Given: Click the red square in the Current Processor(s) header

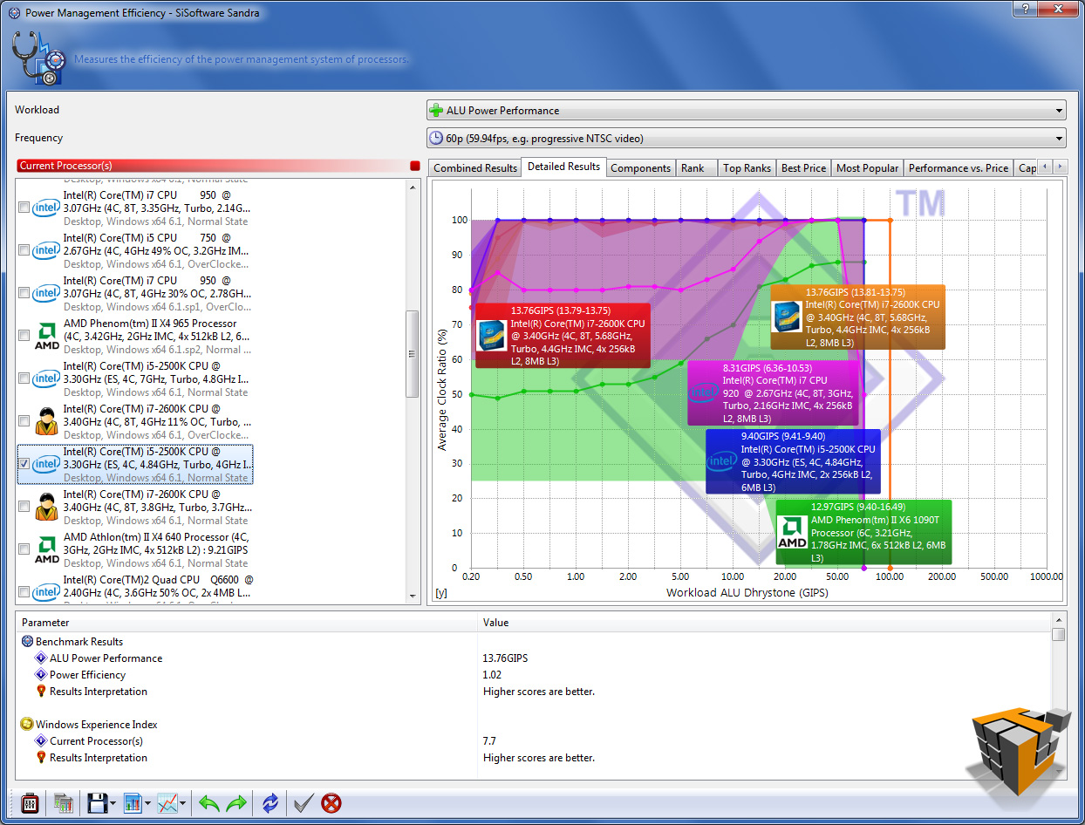Looking at the screenshot, I should [415, 166].
